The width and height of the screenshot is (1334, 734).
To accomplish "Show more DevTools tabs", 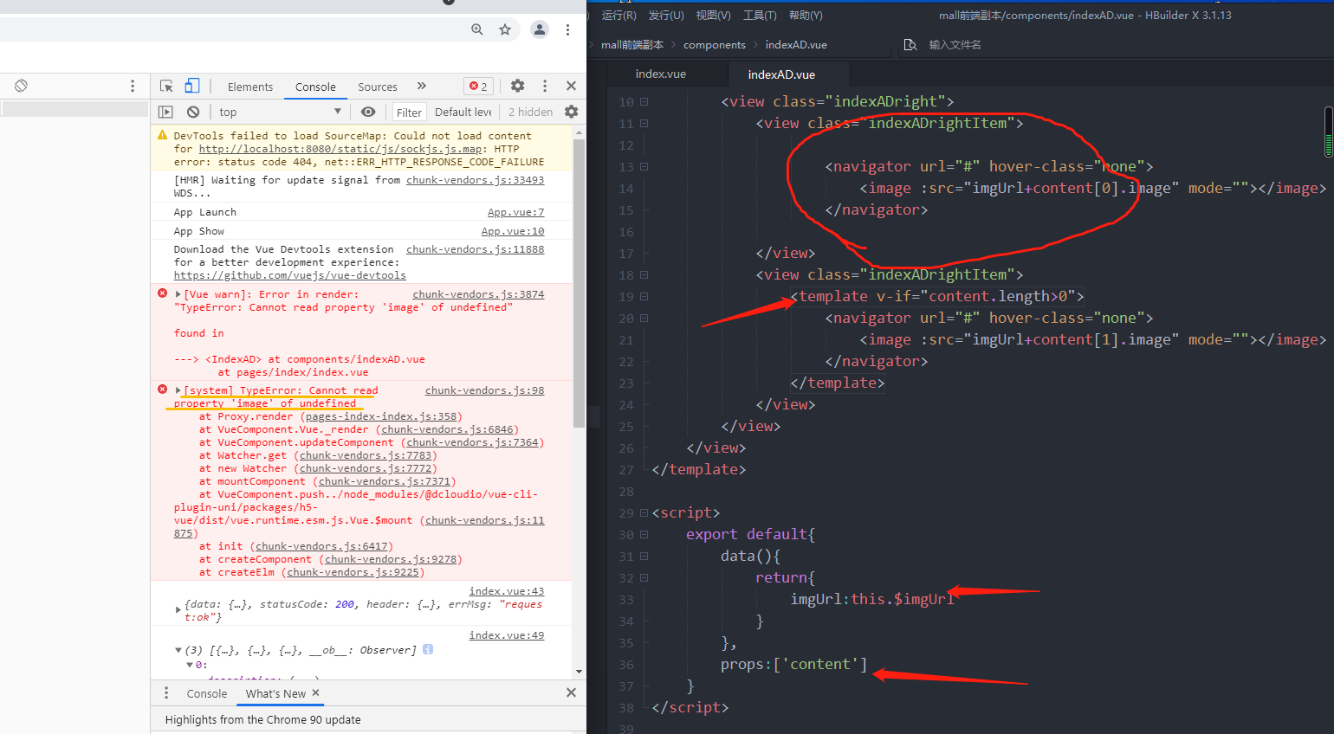I will 422,86.
